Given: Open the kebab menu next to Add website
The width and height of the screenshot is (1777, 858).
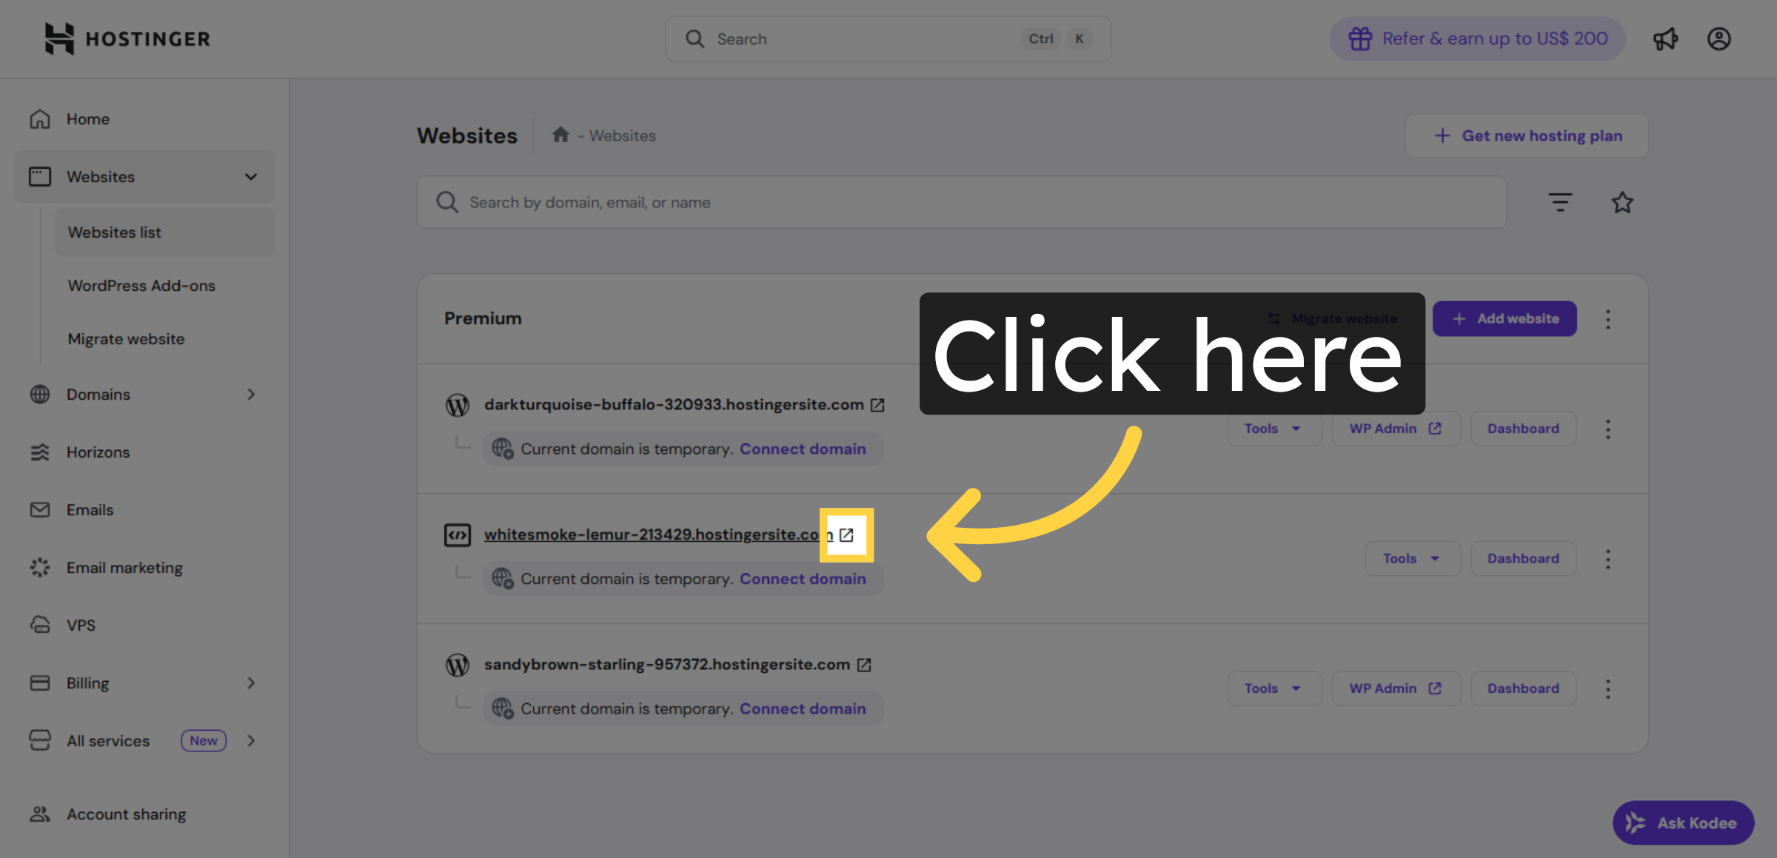Looking at the screenshot, I should (1608, 318).
